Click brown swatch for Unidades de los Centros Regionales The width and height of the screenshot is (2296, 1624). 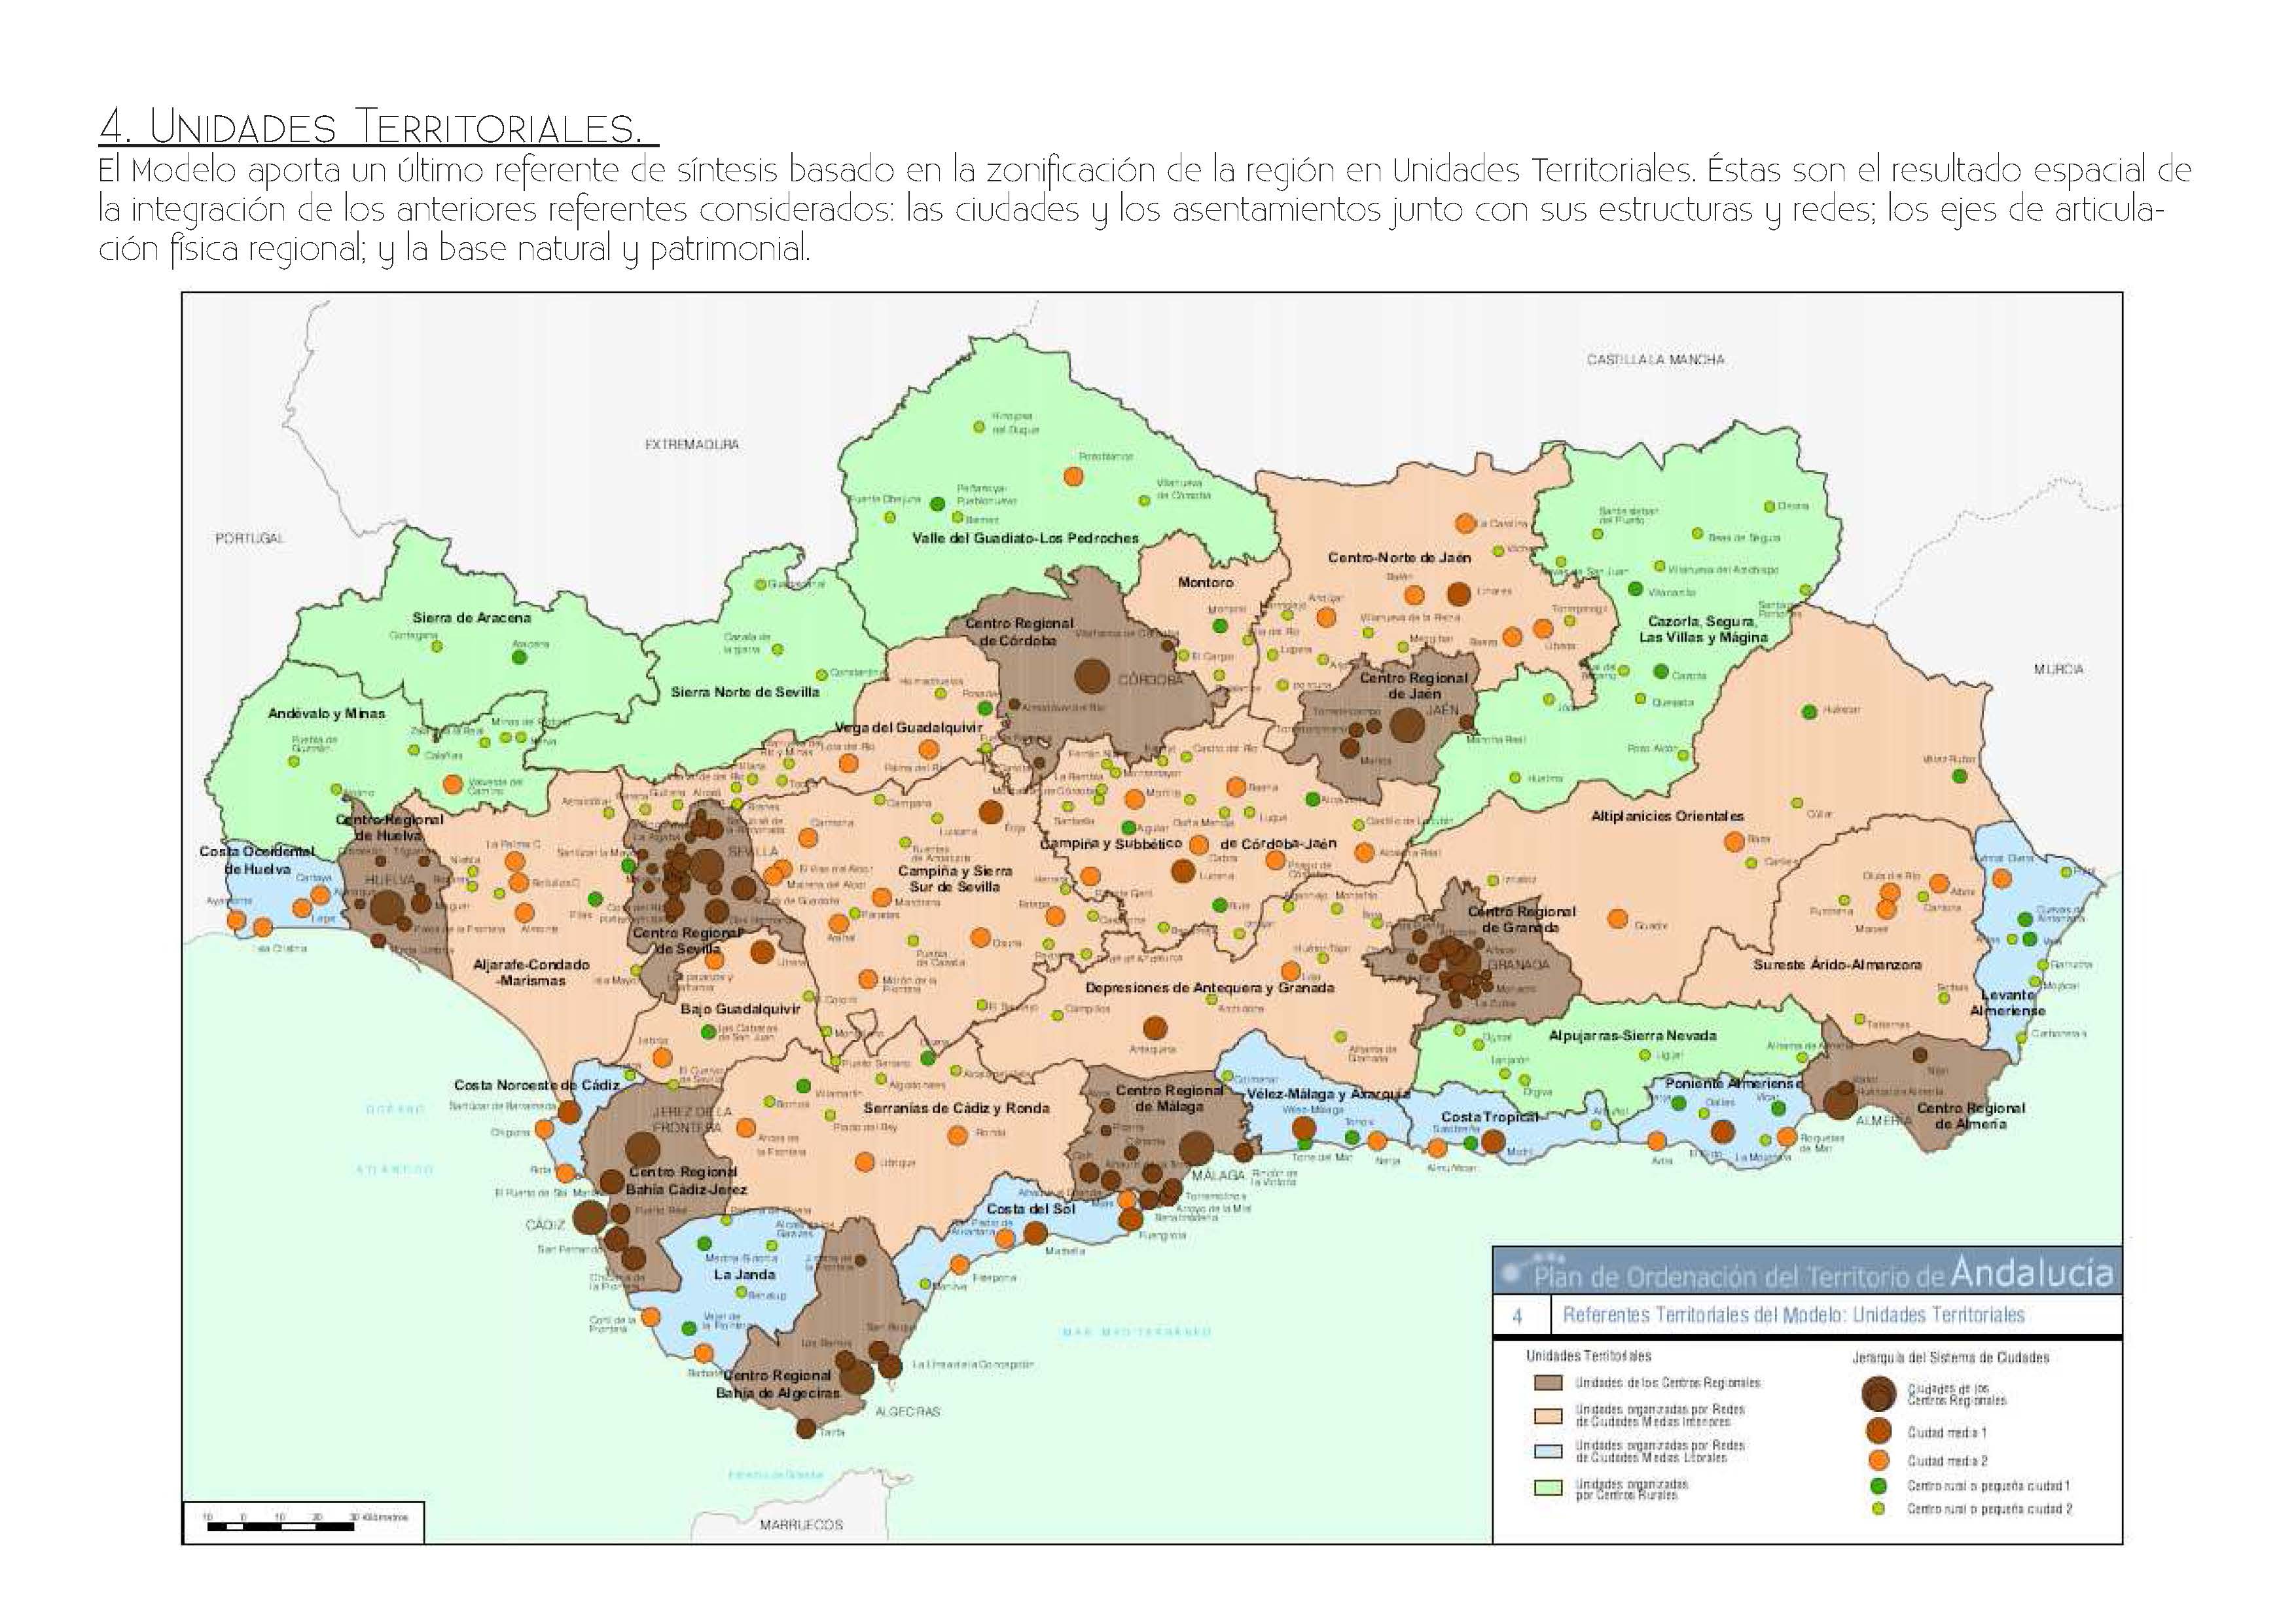1548,1382
